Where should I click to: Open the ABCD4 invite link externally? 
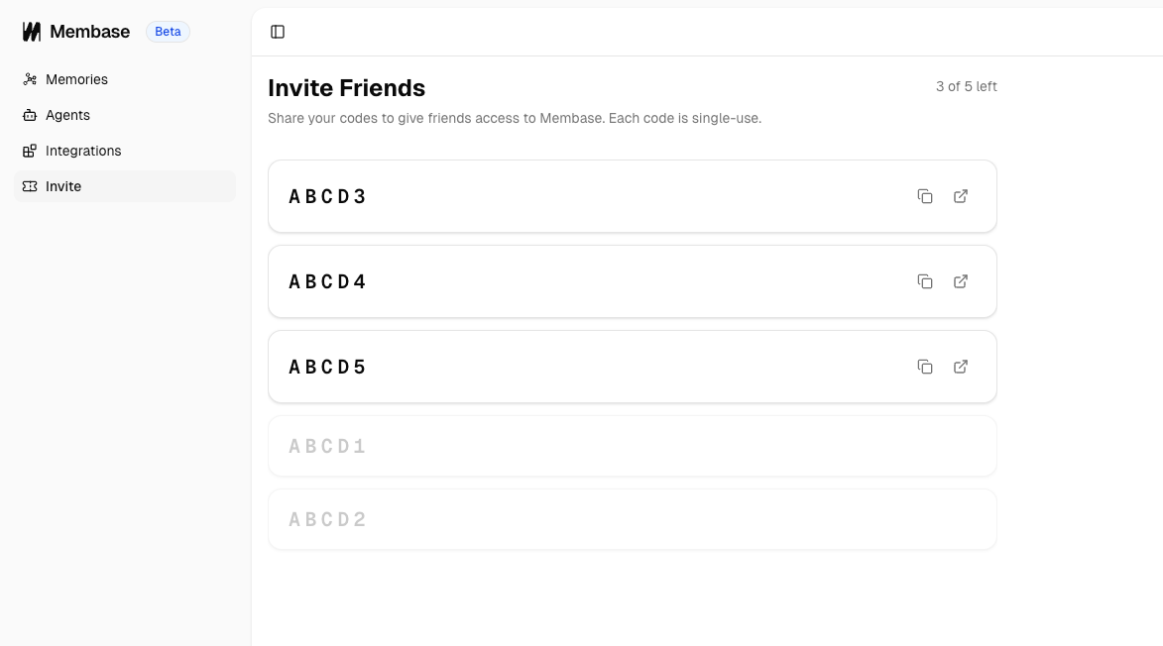pyautogui.click(x=961, y=281)
